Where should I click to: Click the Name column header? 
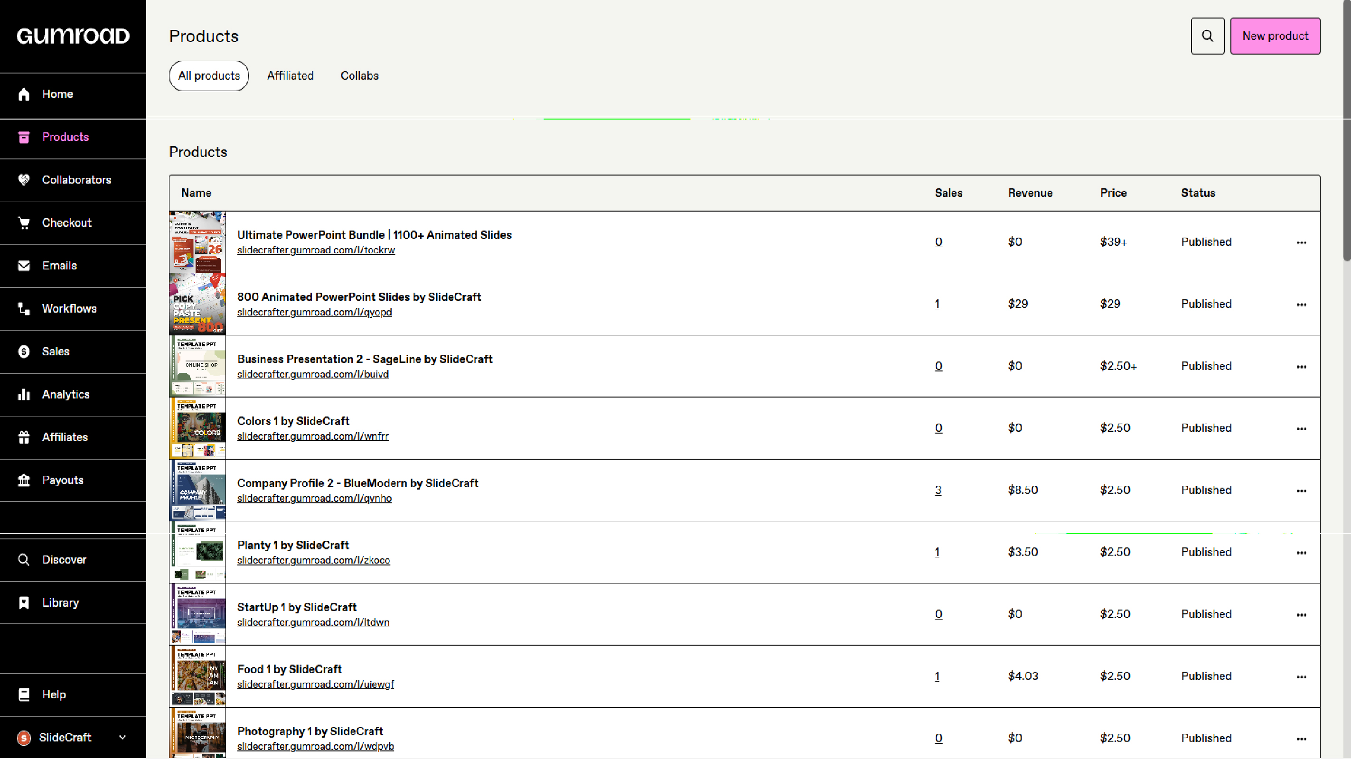click(x=196, y=193)
